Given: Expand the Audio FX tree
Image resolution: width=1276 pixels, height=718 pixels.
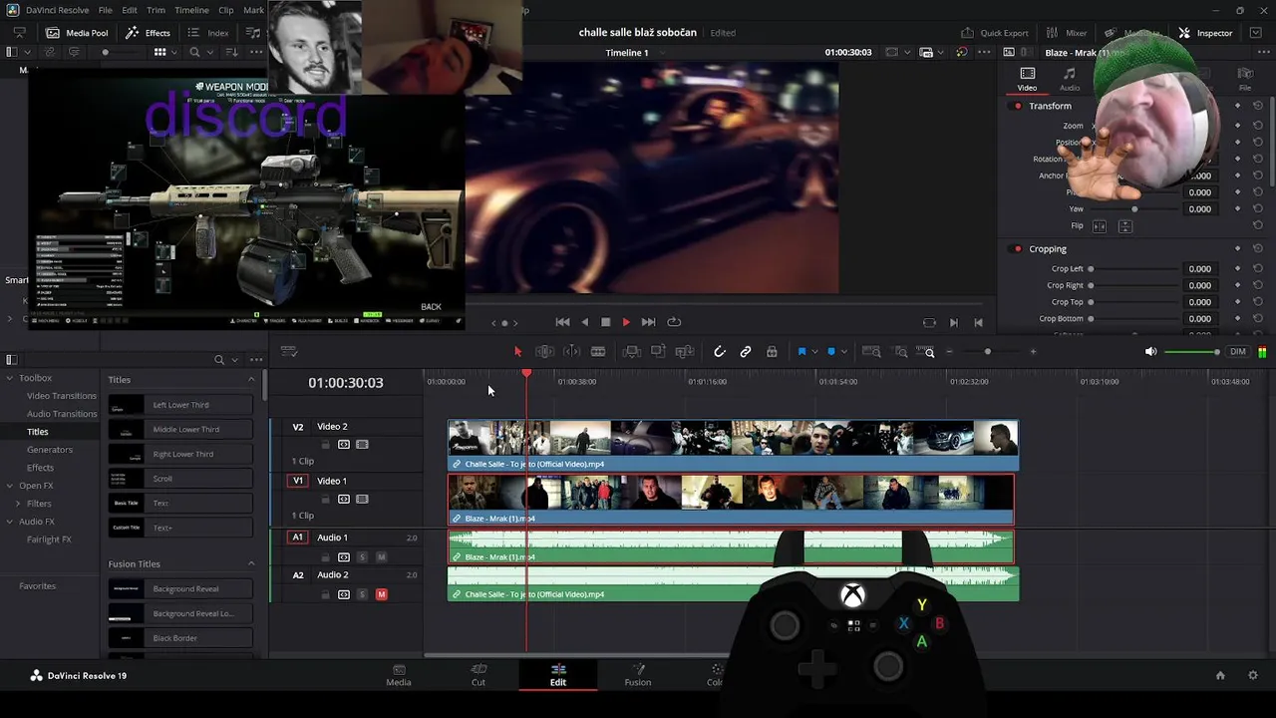Looking at the screenshot, I should pos(10,522).
